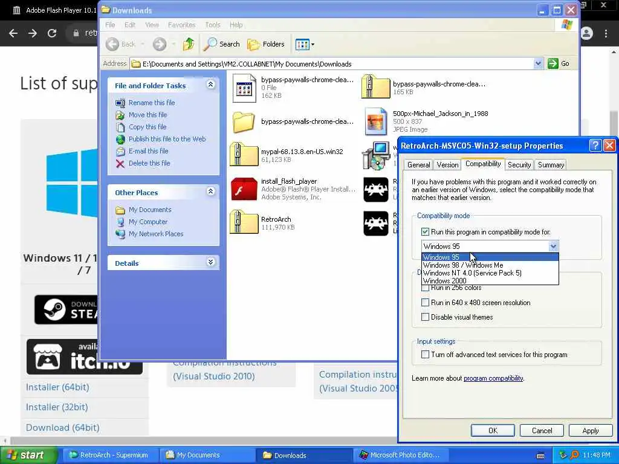Click the Start button
This screenshot has height=464, width=619.
pos(28,455)
